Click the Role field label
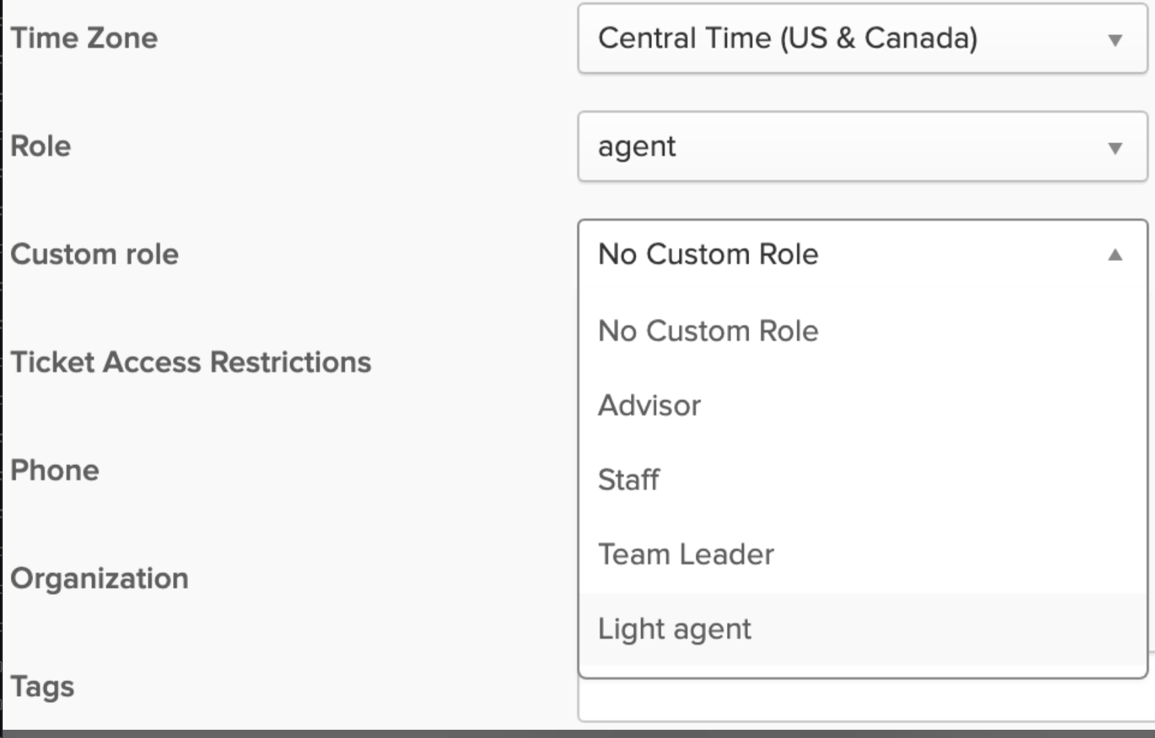 click(41, 146)
